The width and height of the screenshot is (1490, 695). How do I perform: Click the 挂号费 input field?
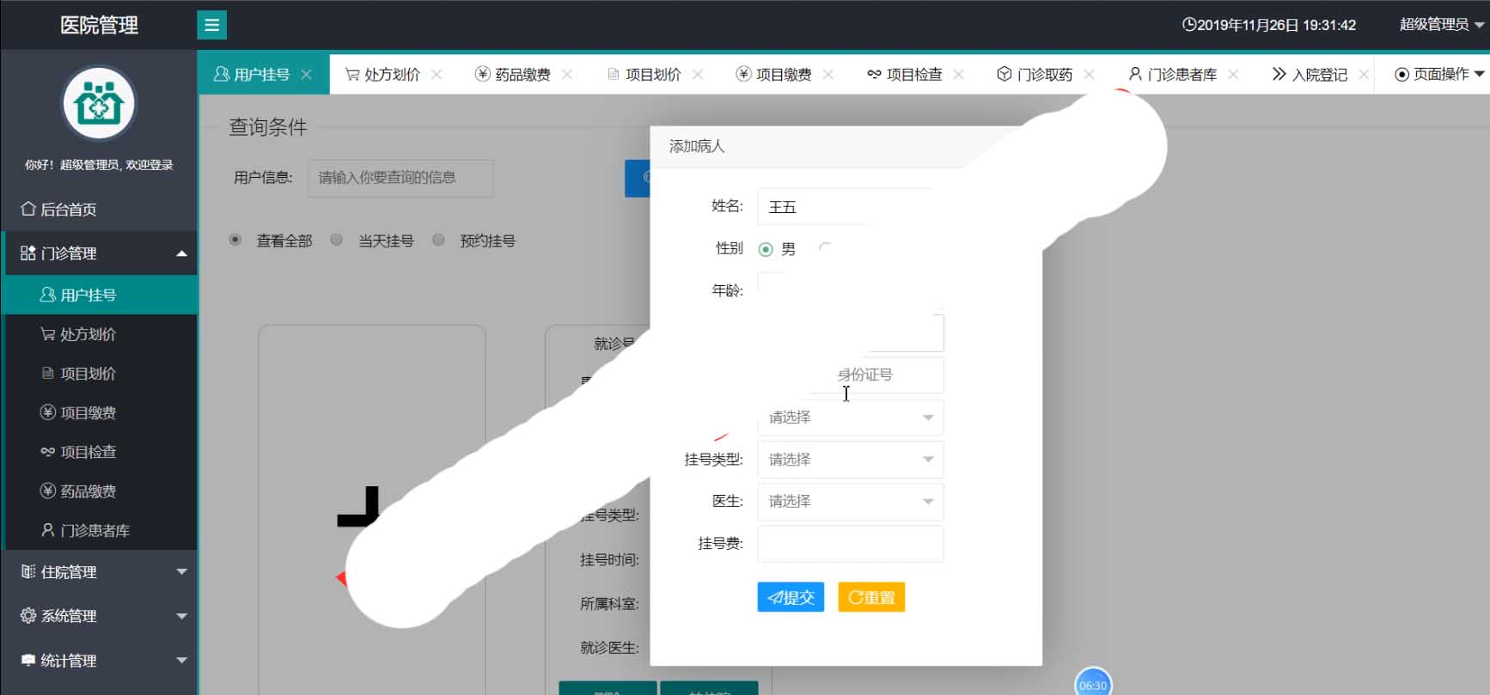click(x=850, y=544)
